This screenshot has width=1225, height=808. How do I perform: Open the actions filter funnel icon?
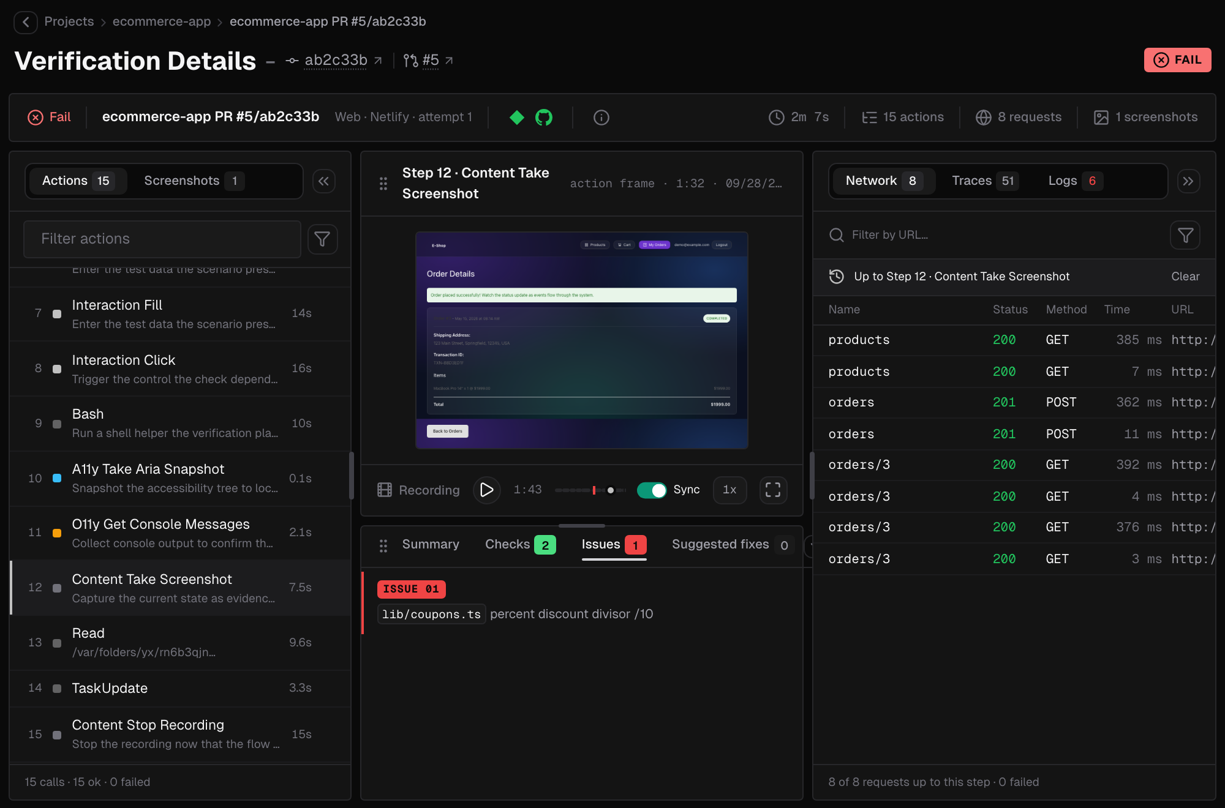tap(323, 239)
